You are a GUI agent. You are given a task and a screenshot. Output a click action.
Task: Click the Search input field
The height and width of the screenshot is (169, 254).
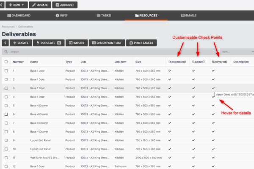(112, 52)
